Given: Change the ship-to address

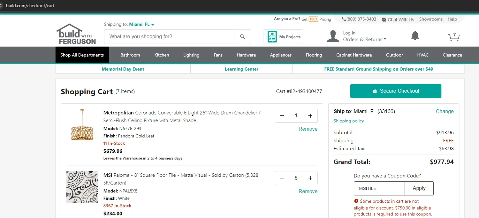Looking at the screenshot, I should 445,111.
